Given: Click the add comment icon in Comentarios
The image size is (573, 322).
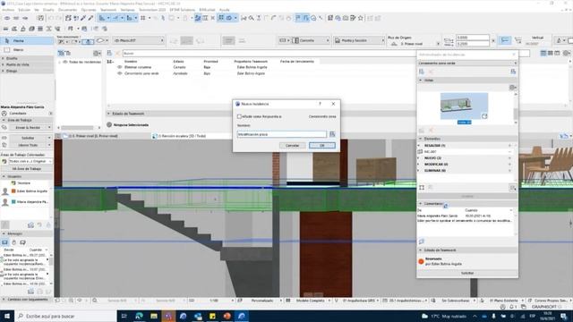Looking at the screenshot, I should pyautogui.click(x=422, y=241).
